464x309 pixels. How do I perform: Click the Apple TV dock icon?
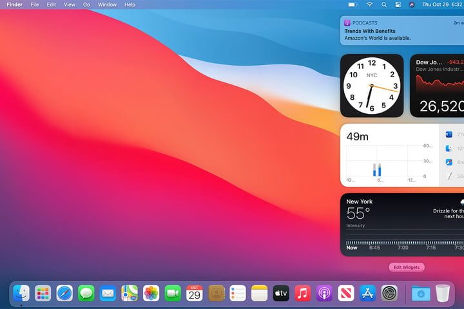coord(281,294)
